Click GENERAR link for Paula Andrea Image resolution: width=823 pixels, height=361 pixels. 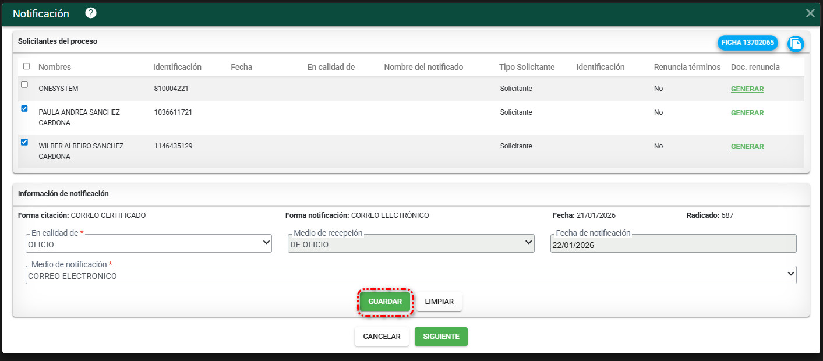tap(747, 113)
